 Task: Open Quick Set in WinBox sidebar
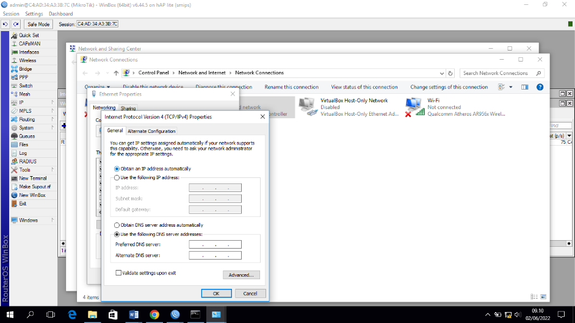pyautogui.click(x=29, y=35)
